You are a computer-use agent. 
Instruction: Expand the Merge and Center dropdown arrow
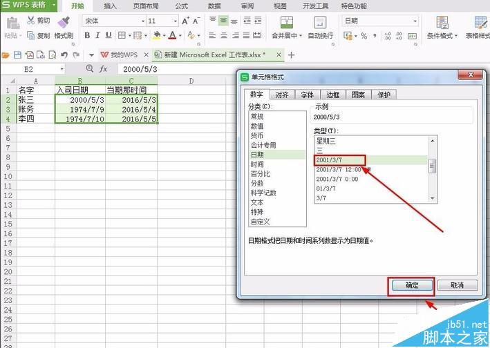tap(301, 36)
